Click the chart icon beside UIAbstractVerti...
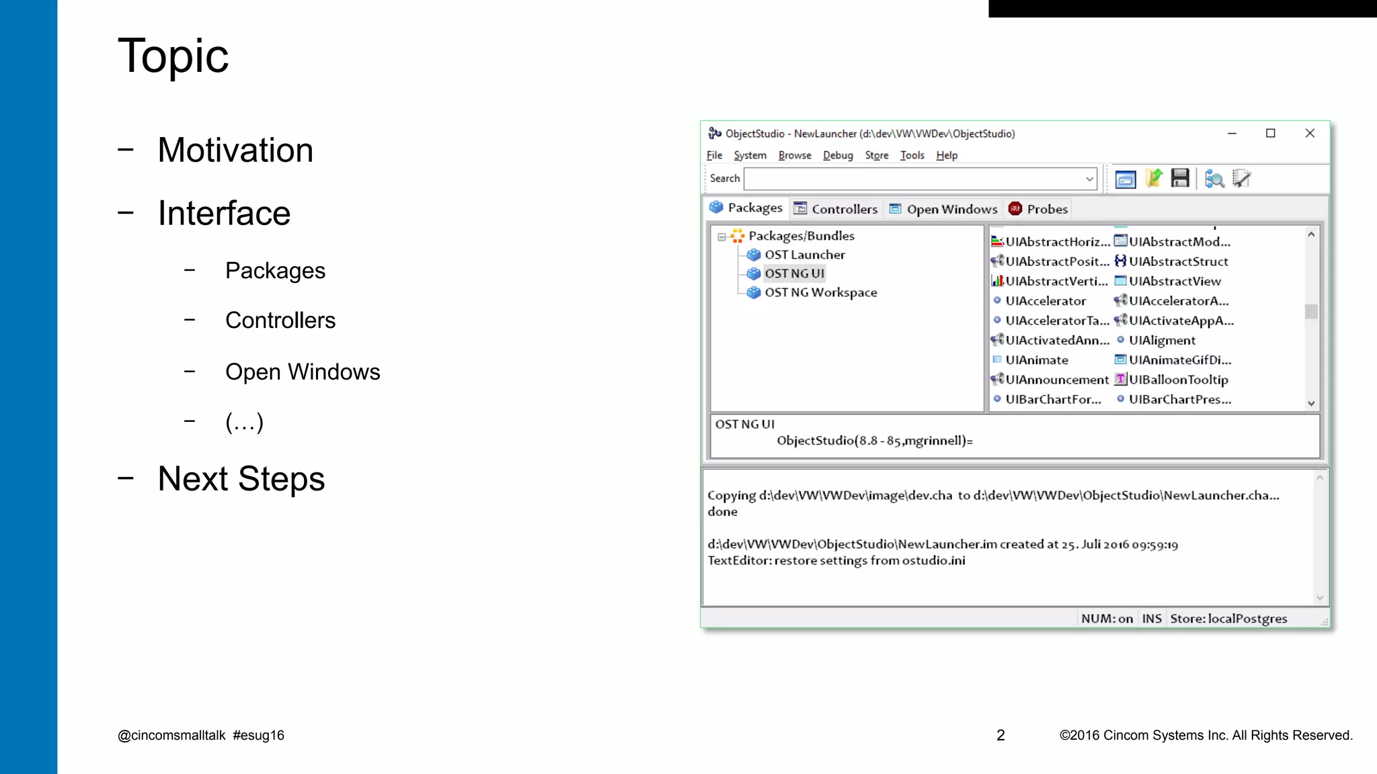Viewport: 1377px width, 774px height. pyautogui.click(x=997, y=281)
